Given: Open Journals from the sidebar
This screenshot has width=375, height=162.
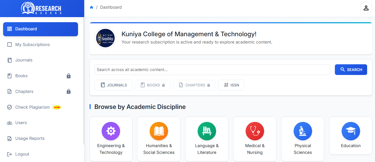Looking at the screenshot, I should 24,60.
